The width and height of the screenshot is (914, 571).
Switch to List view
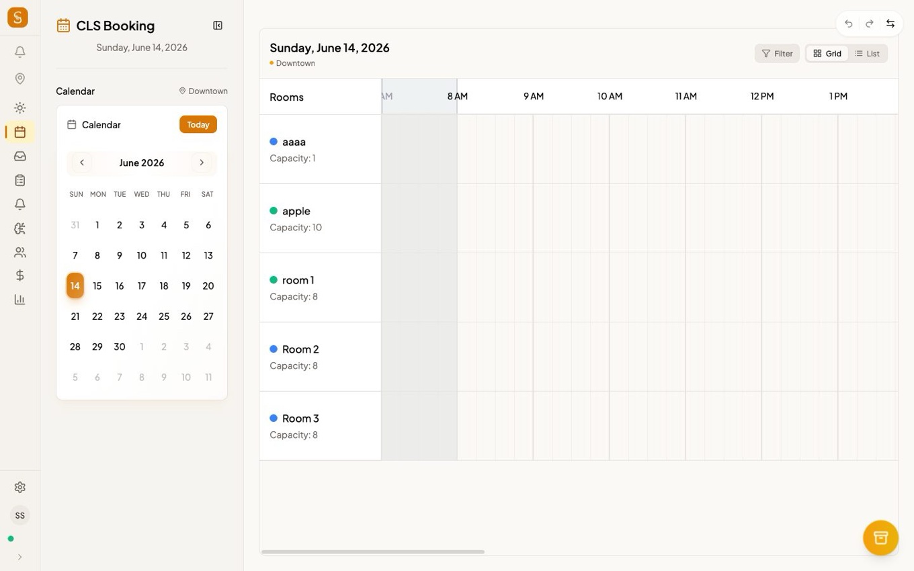click(x=867, y=54)
